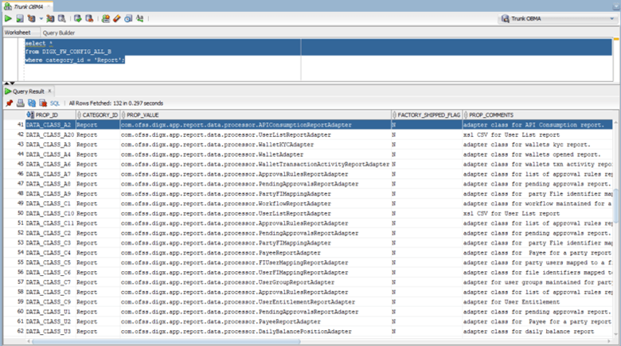Click the WorkflowReportAdapter value cell
The width and height of the screenshot is (621, 346).
click(256, 204)
